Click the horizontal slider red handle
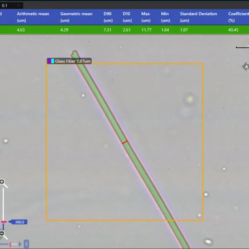This screenshot has width=249, height=249. [10, 244]
